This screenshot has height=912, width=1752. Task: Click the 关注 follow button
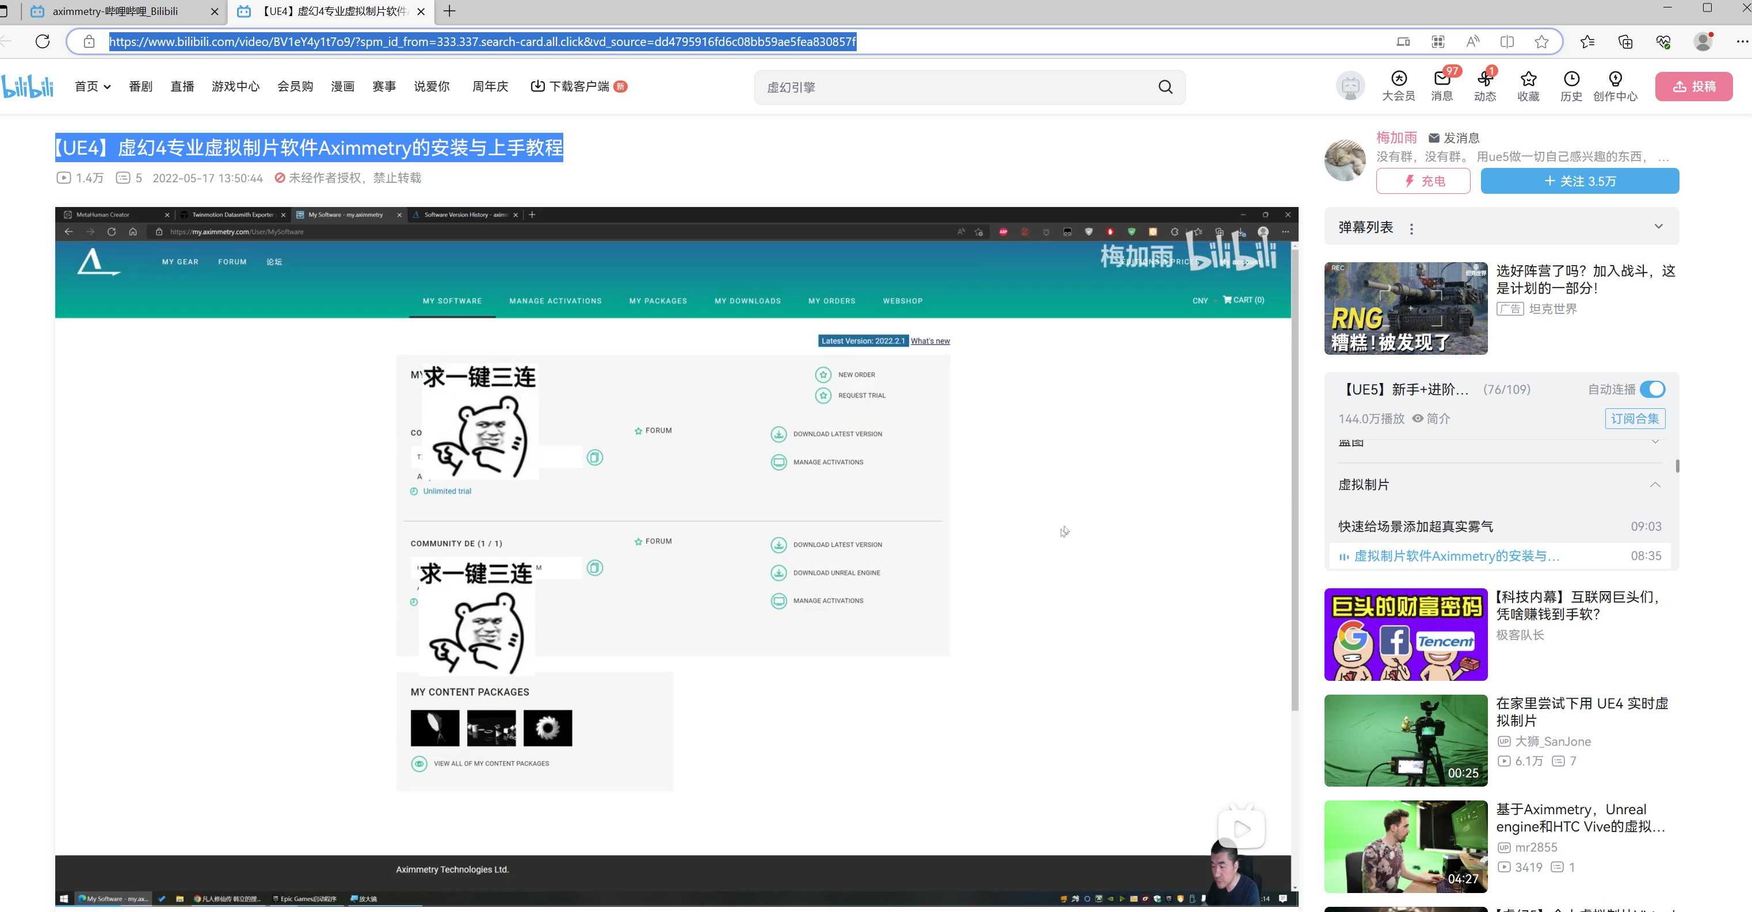coord(1579,181)
